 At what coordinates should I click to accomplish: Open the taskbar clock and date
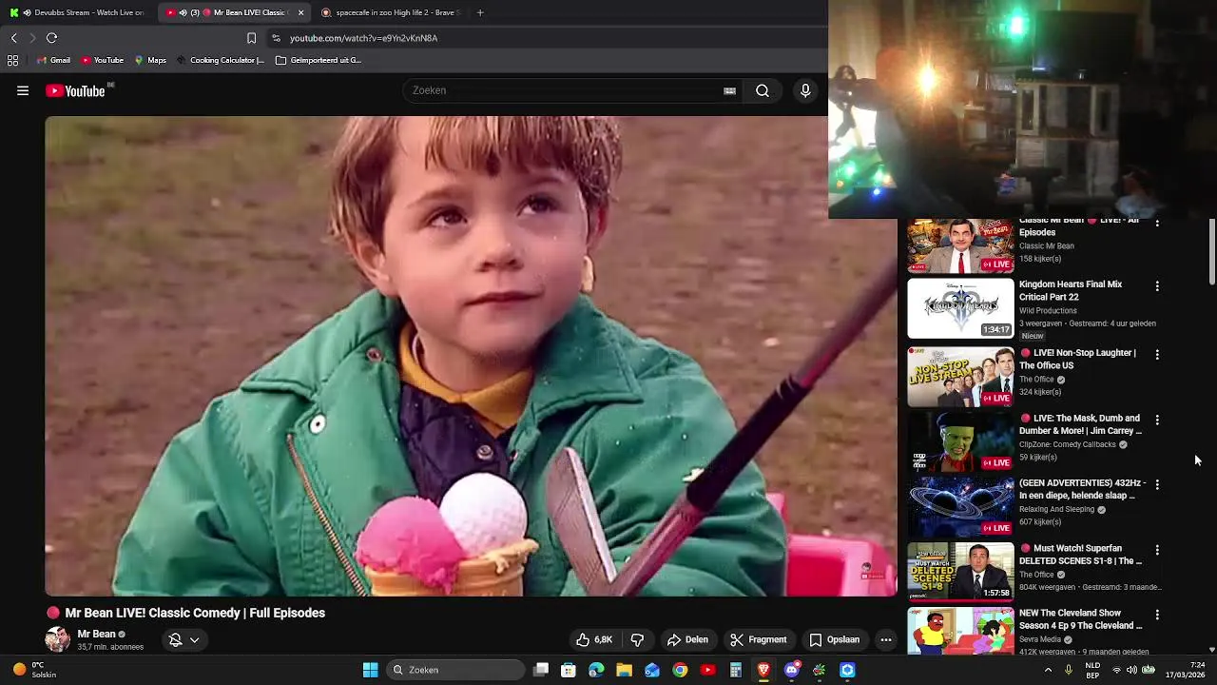1186,670
